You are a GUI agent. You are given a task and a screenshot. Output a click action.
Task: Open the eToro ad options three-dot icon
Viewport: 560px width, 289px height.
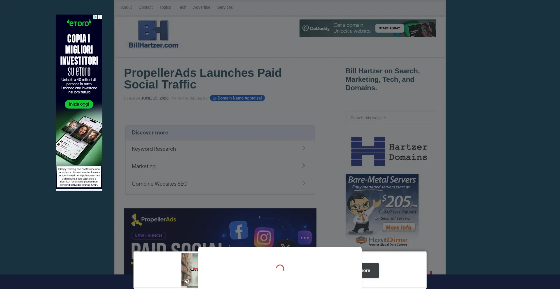(x=100, y=17)
